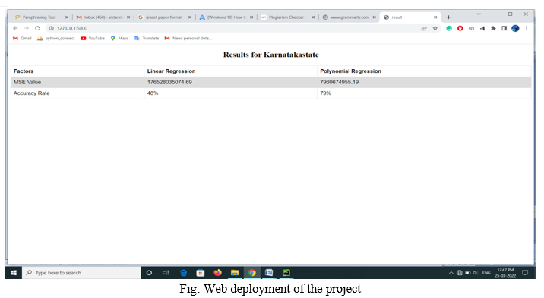Screen dimensions: 544x298
Task: Open File Explorer from the taskbar
Action: click(235, 273)
